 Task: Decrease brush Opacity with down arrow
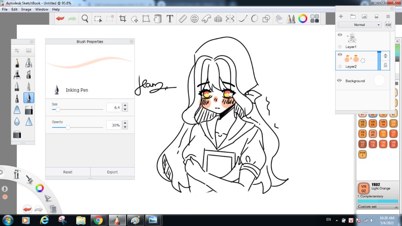[x=125, y=127]
